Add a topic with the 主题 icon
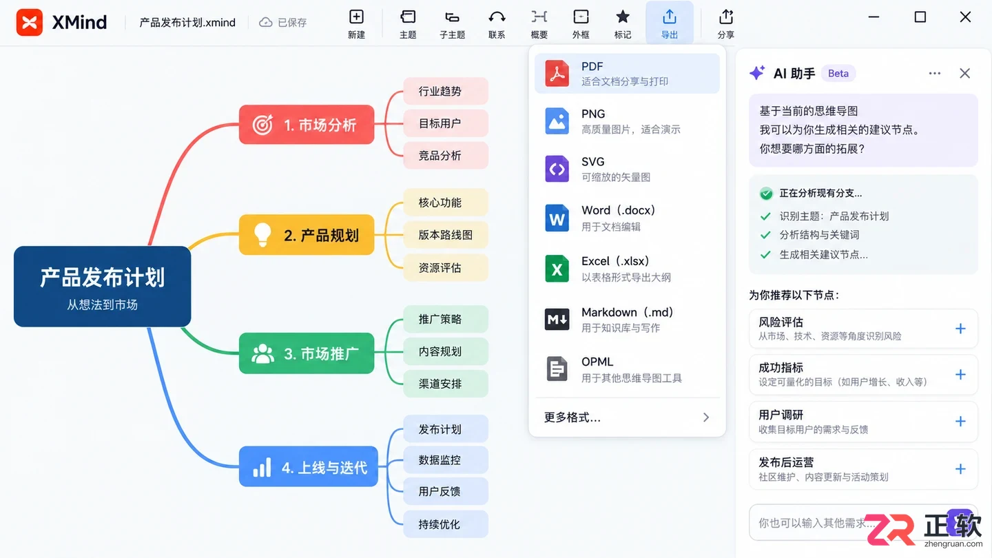992x558 pixels. tap(408, 17)
